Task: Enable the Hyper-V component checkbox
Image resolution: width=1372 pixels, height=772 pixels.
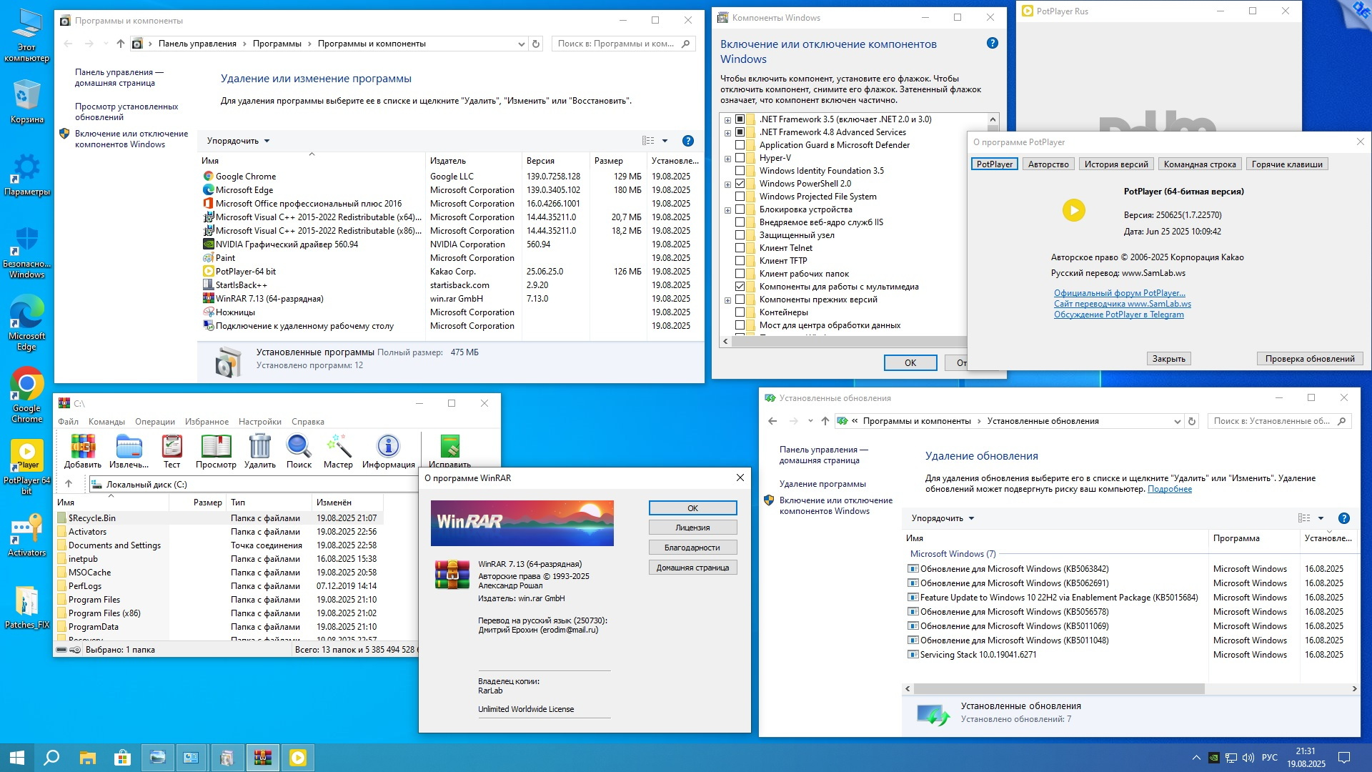Action: pyautogui.click(x=740, y=158)
